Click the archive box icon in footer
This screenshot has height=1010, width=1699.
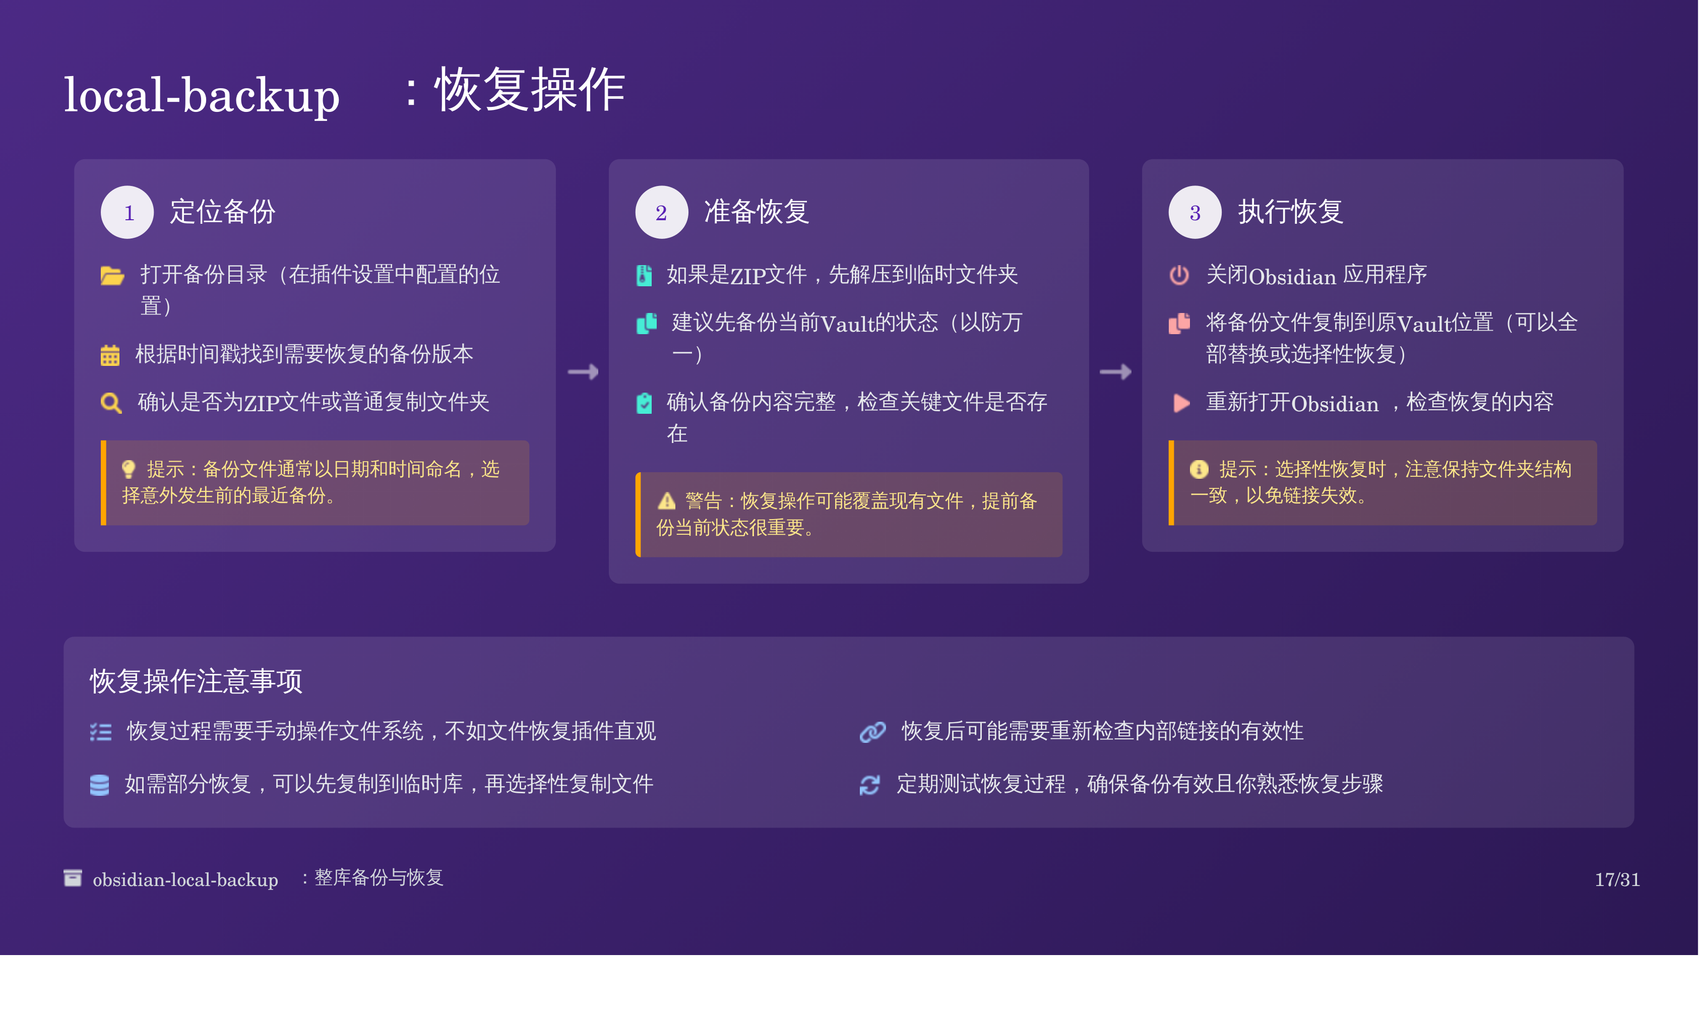click(x=73, y=878)
